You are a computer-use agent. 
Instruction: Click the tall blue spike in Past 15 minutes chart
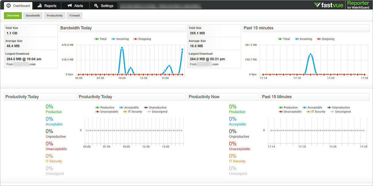(x=310, y=54)
